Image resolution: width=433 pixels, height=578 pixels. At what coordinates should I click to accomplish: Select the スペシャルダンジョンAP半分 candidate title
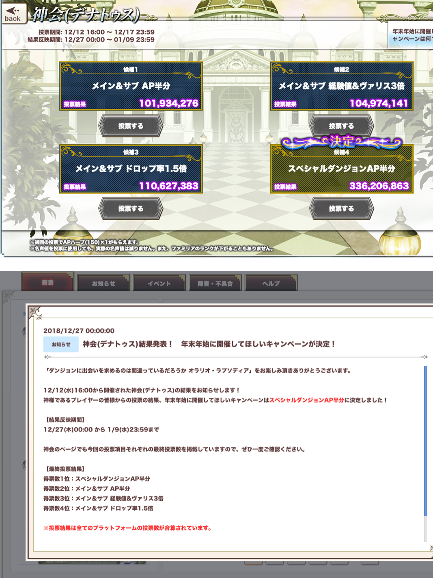[x=341, y=169]
